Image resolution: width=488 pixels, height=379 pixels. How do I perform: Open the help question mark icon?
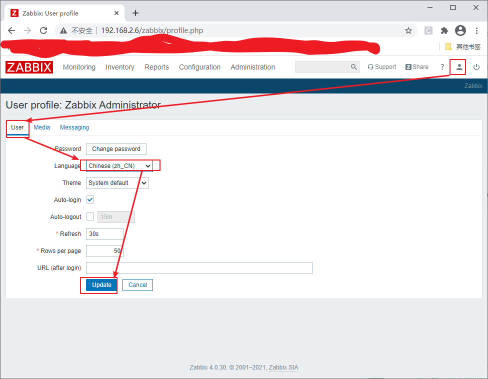442,67
